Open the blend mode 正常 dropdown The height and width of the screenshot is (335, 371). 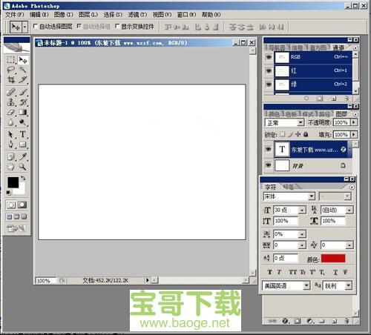pos(301,122)
